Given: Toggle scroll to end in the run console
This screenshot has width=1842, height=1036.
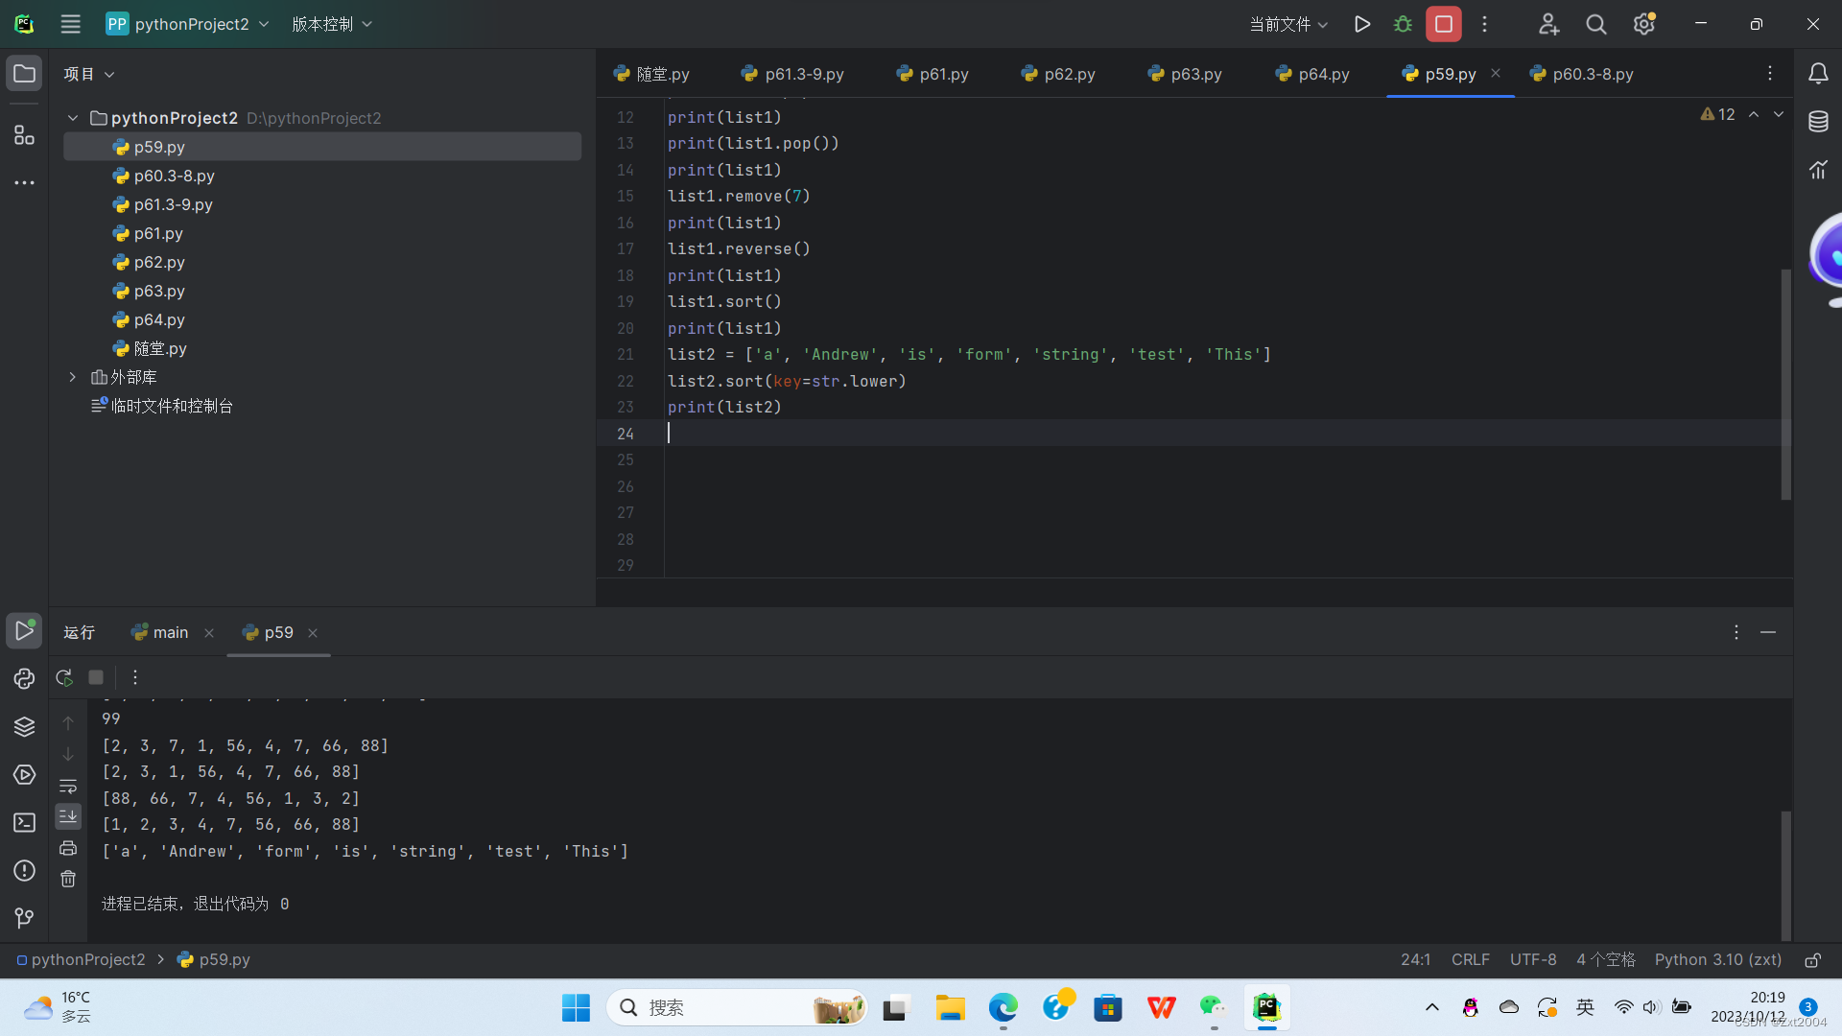Looking at the screenshot, I should coord(68,816).
